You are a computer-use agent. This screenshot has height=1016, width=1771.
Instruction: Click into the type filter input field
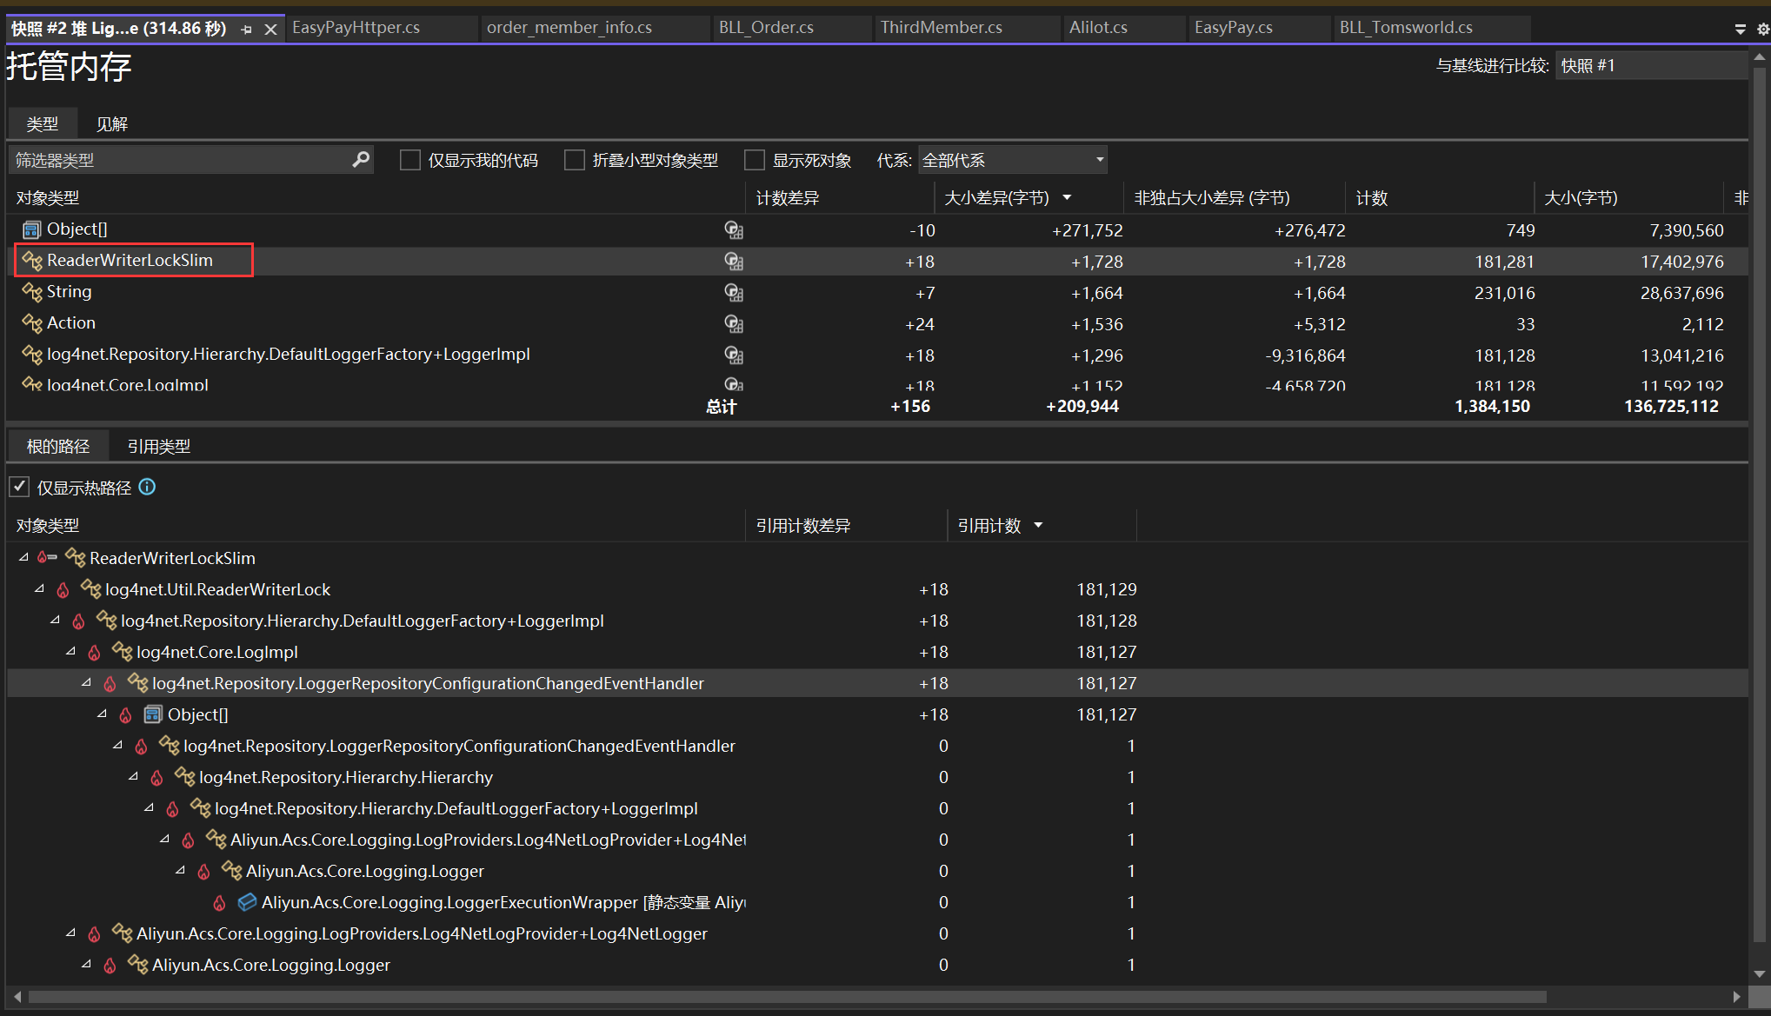[178, 160]
